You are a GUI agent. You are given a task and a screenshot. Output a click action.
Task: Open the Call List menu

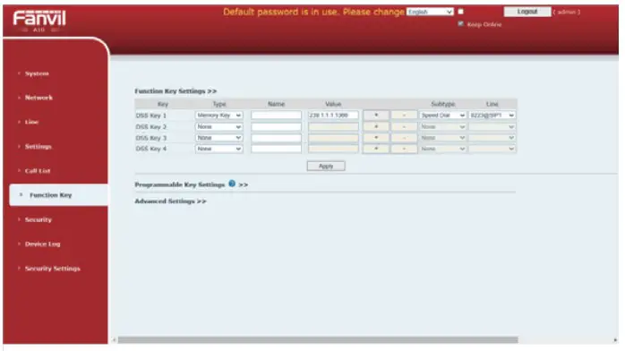[x=38, y=171]
